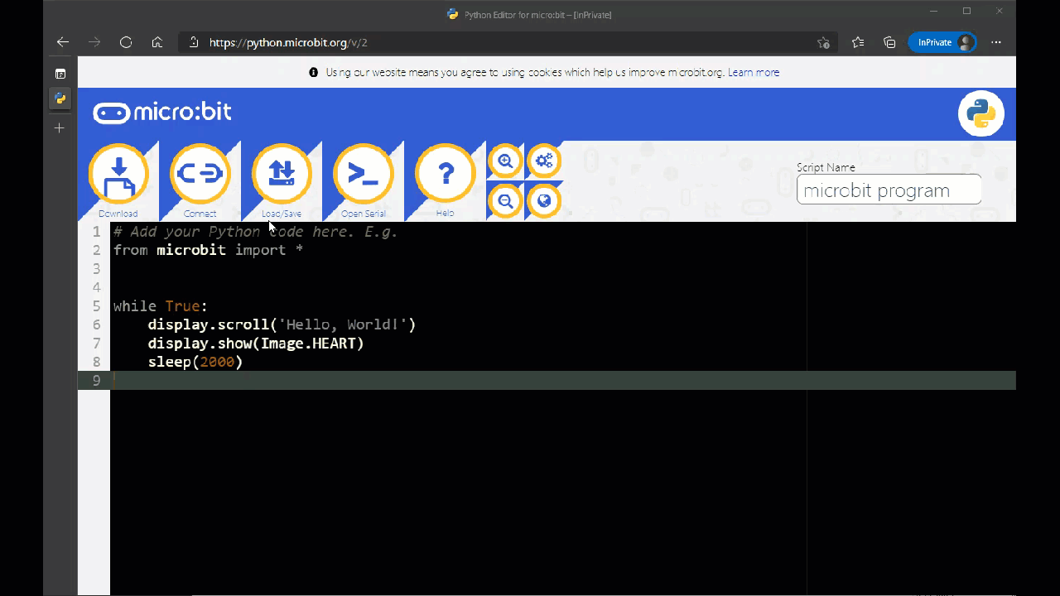1060x596 pixels.
Task: Open the Serial console
Action: [x=363, y=175]
